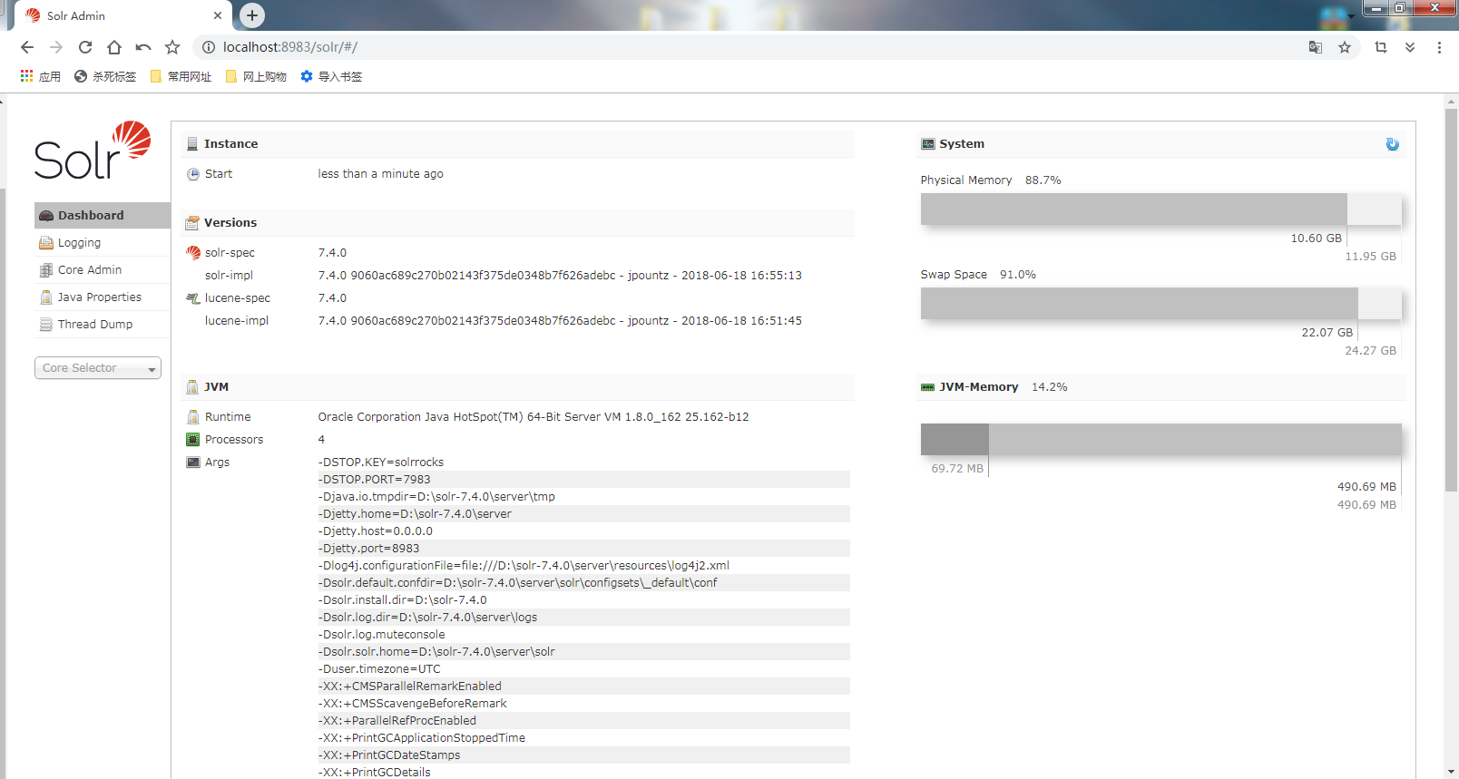This screenshot has width=1459, height=779.
Task: Click the JVM-Memory usage bar
Action: click(1160, 439)
